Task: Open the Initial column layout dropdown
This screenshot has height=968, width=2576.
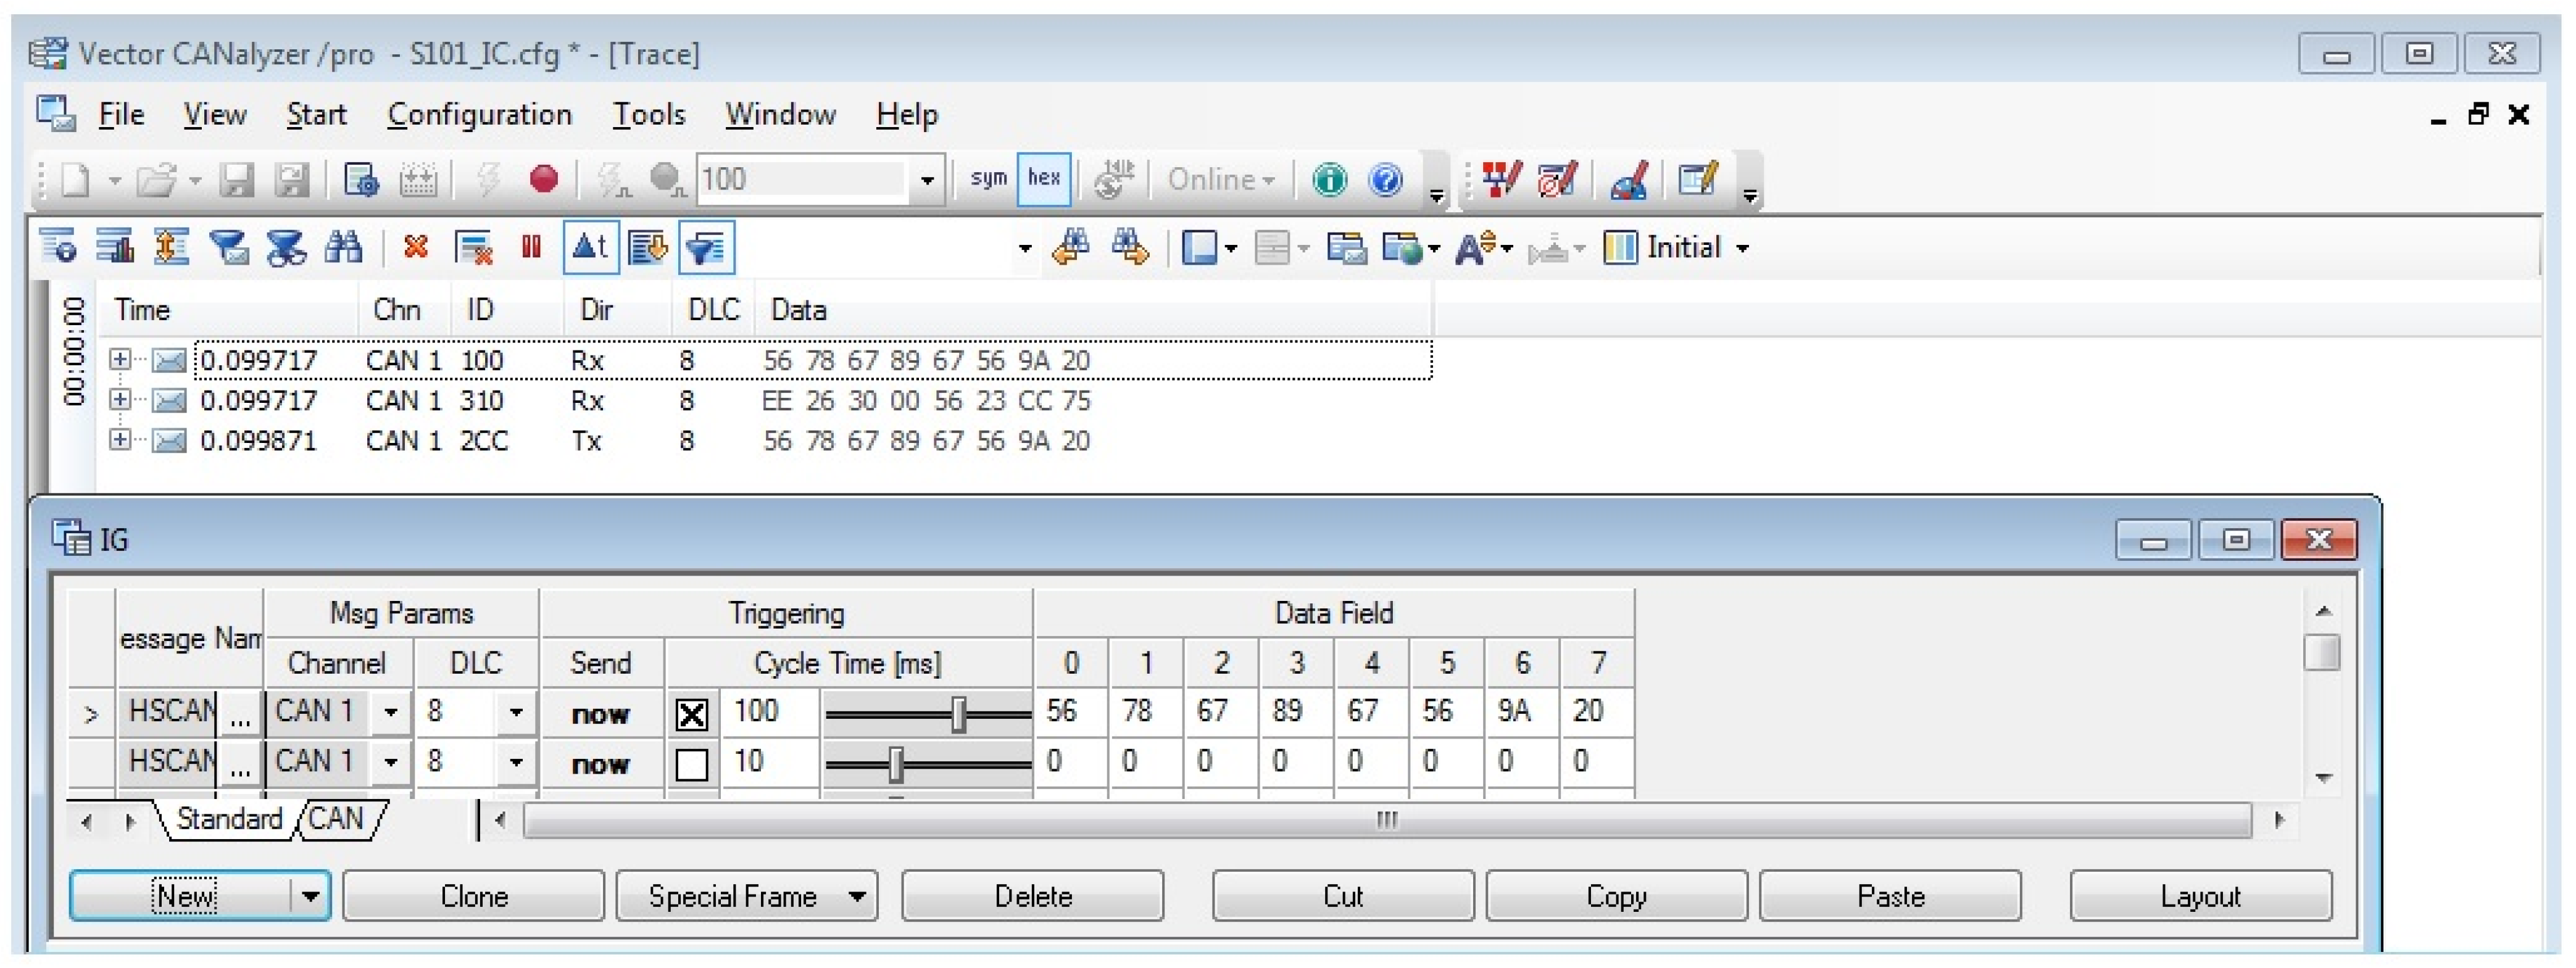Action: [x=1742, y=248]
